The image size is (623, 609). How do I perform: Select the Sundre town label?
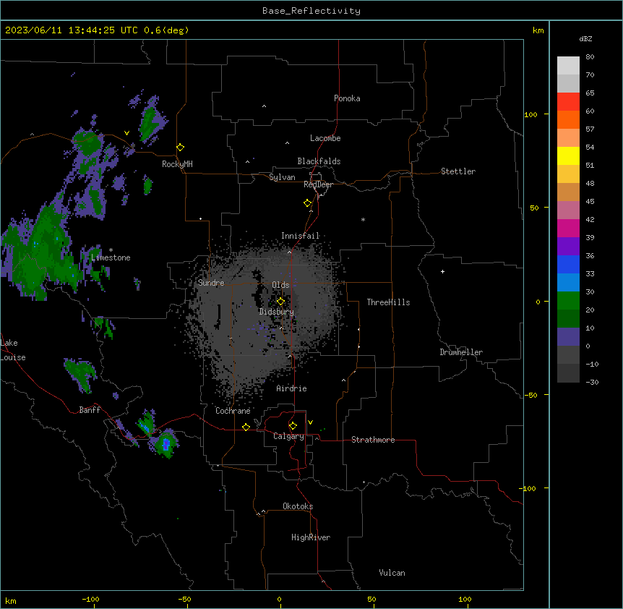point(211,283)
